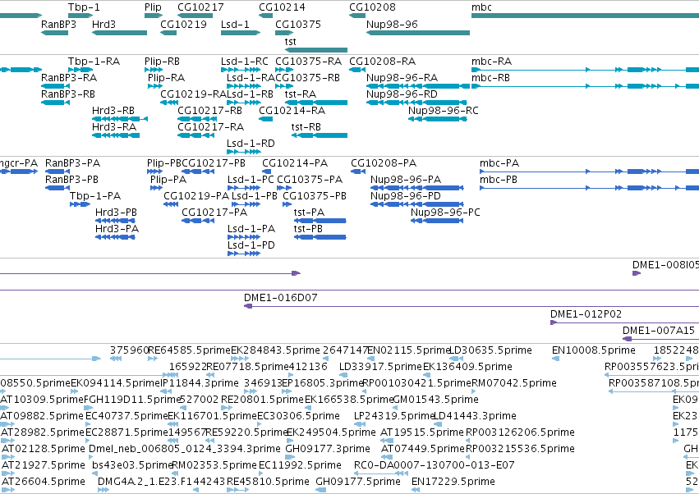The height and width of the screenshot is (494, 699).
Task: Select the RanBP3 gene label
Action: 58,24
